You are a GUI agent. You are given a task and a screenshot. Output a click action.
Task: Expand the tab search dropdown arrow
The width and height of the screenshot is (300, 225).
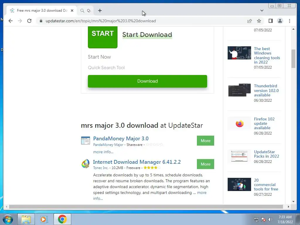262,11
